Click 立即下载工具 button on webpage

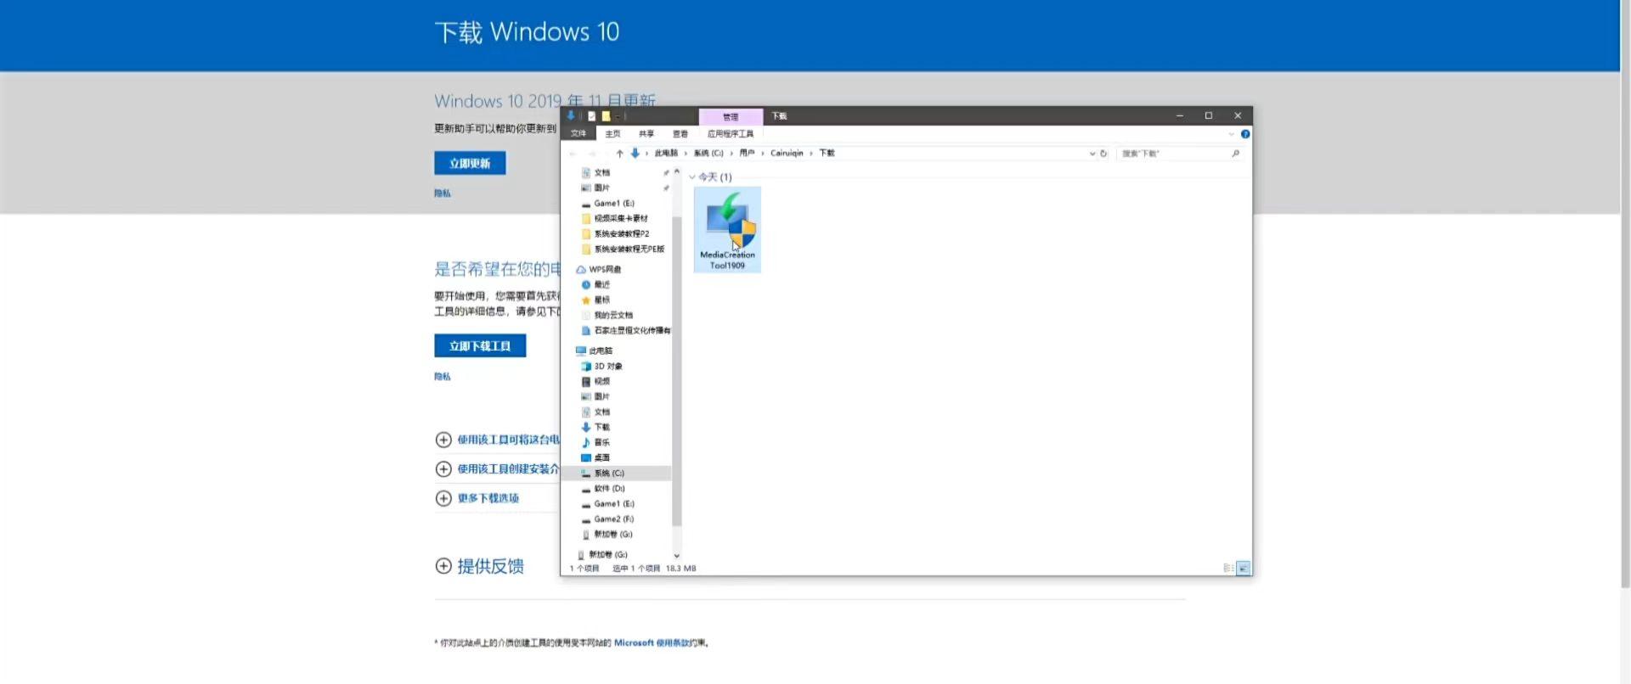point(480,345)
